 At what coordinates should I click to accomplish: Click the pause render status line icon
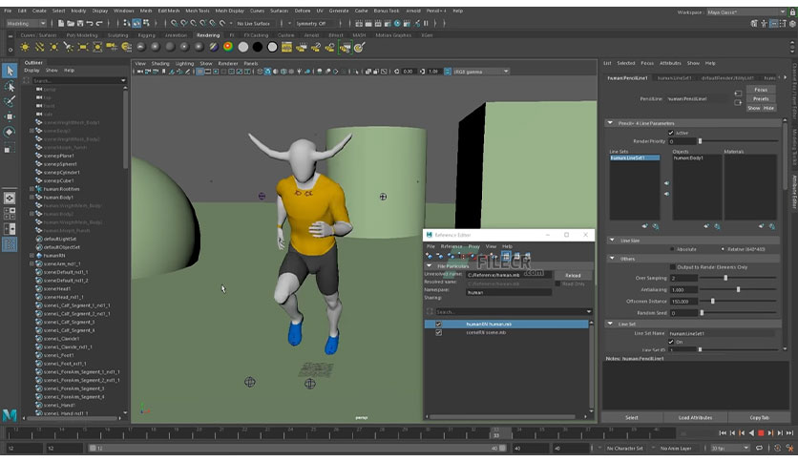tap(426, 24)
